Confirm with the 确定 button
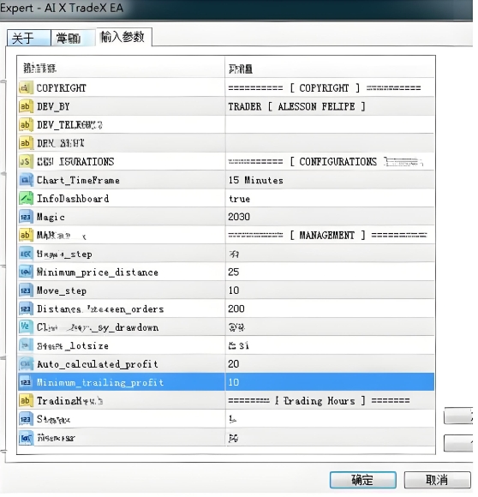478x497 pixels. point(363,480)
